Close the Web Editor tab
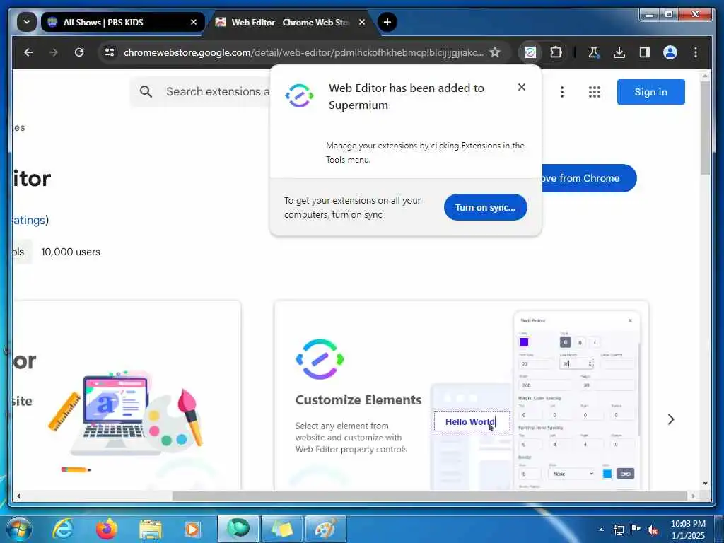The width and height of the screenshot is (724, 543). [x=362, y=22]
